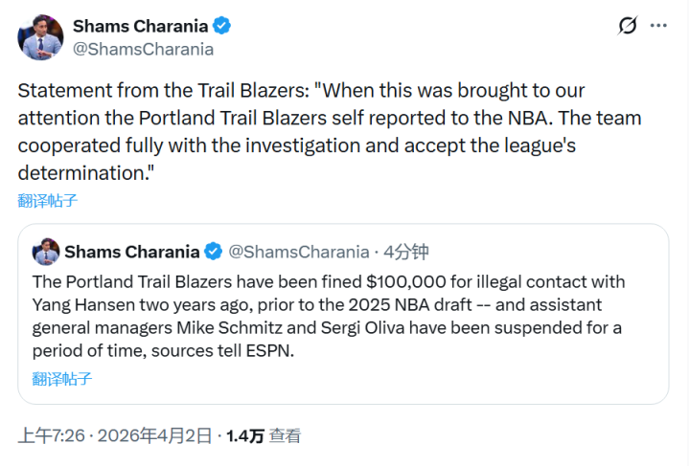Viewport: 690px width, 466px height.
Task: Open Shams Charania display name in header
Action: [140, 26]
